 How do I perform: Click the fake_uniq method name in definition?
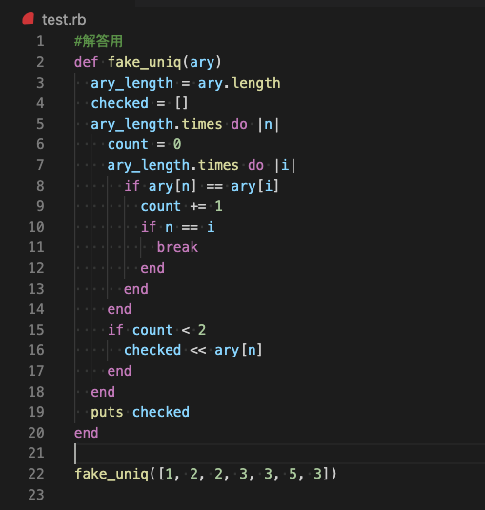click(144, 62)
